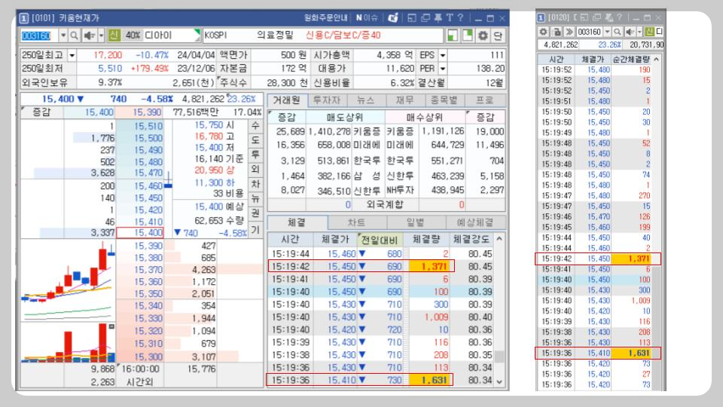Image resolution: width=723 pixels, height=407 pixels.
Task: Open the settings gear in 0120 window
Action: (544, 32)
